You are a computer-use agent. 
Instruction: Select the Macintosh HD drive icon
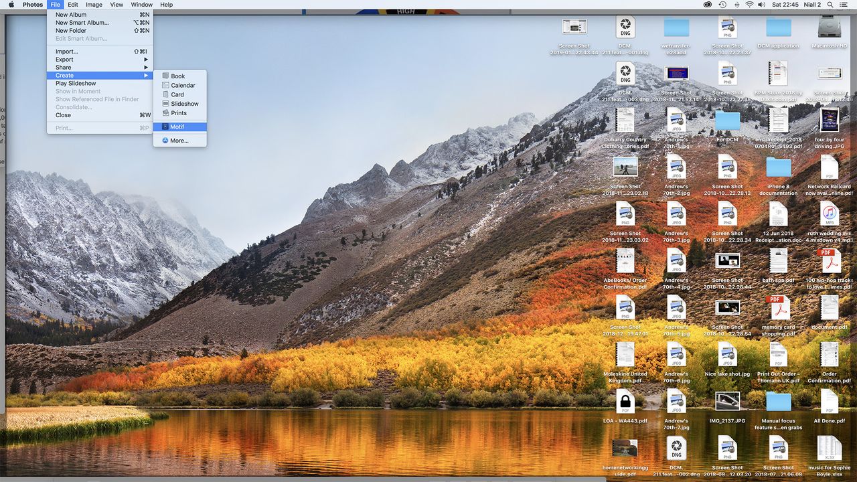[x=829, y=27]
